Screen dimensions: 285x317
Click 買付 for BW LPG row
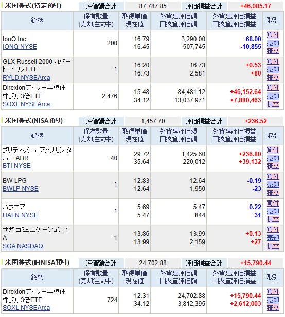click(x=273, y=177)
